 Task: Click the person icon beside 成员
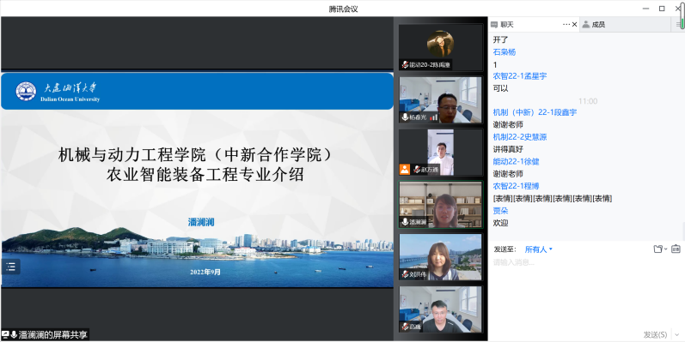pyautogui.click(x=586, y=25)
